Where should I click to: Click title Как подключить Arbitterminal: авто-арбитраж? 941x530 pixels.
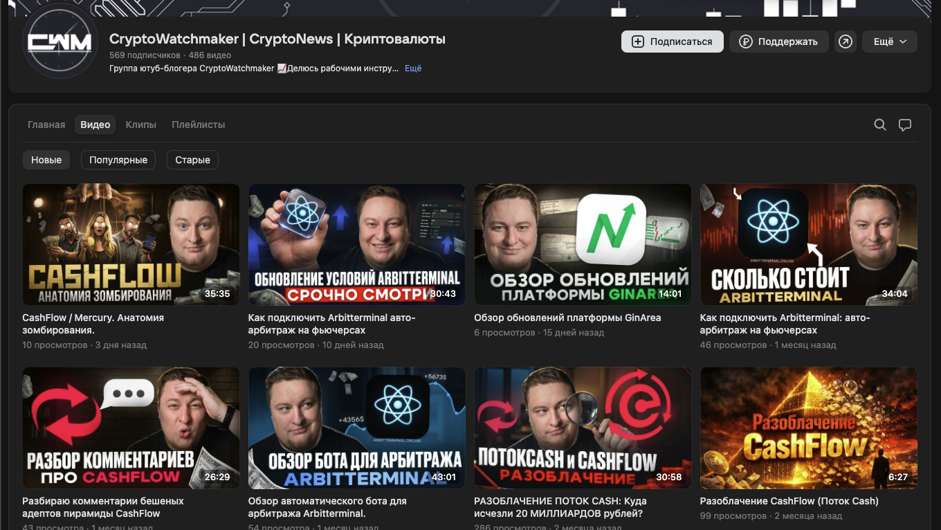(x=785, y=324)
